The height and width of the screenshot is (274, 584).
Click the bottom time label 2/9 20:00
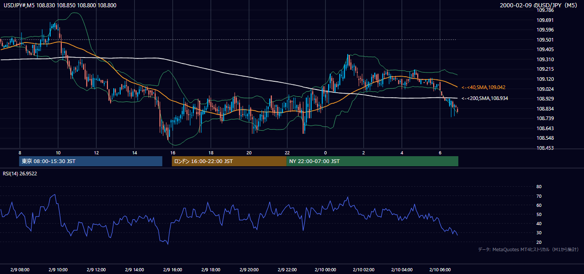click(249, 270)
